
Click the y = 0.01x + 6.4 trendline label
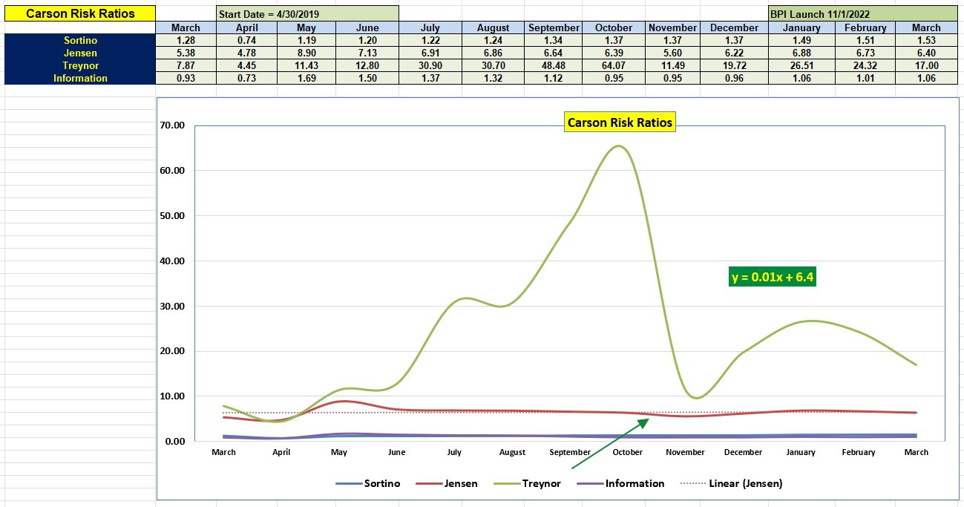[772, 276]
